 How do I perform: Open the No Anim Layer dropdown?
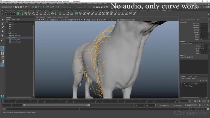[178, 105]
